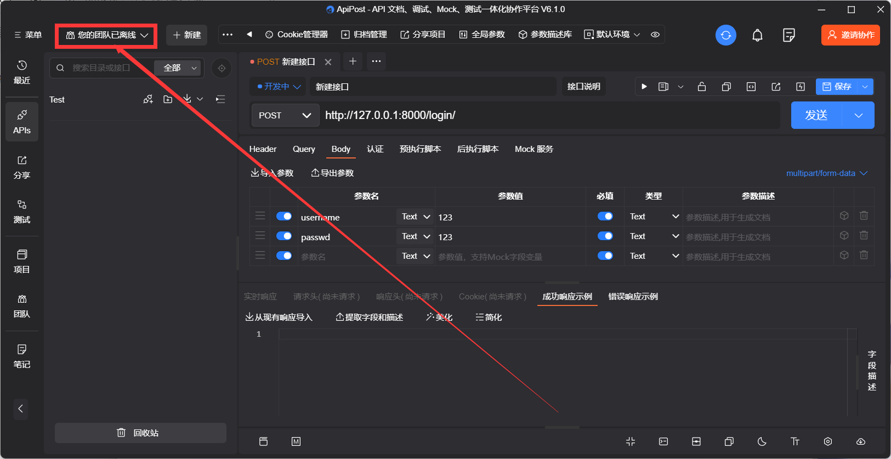The width and height of the screenshot is (891, 459).
Task: Toggle the required switch for passwd
Action: [605, 236]
